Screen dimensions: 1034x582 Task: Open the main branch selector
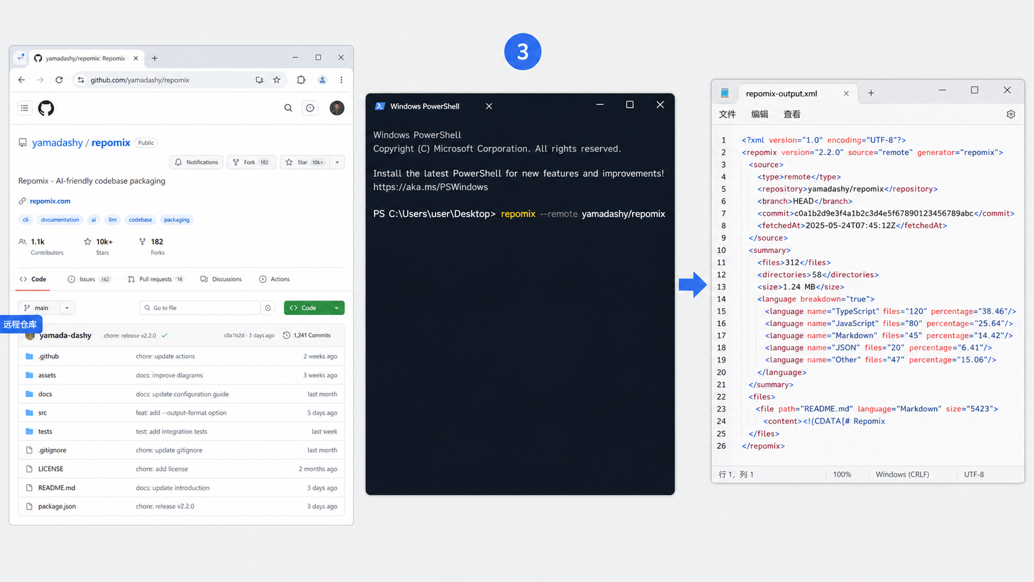tap(40, 308)
